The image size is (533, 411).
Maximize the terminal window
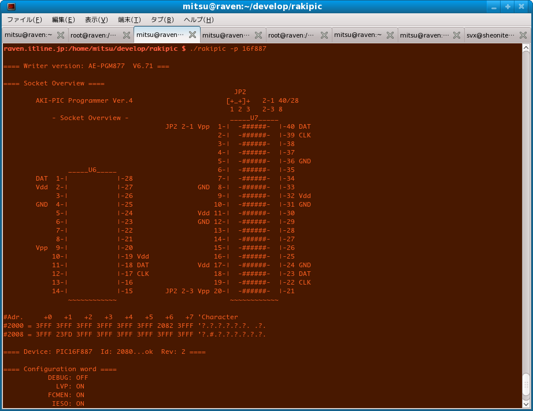click(508, 7)
